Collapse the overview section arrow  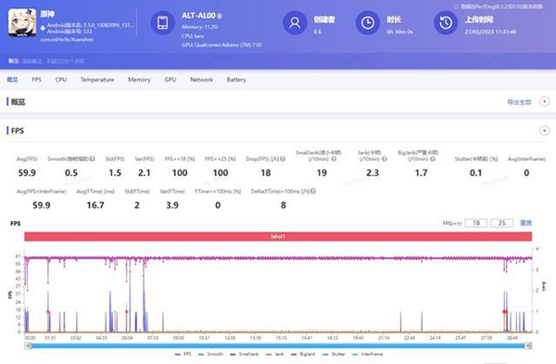pyautogui.click(x=544, y=102)
